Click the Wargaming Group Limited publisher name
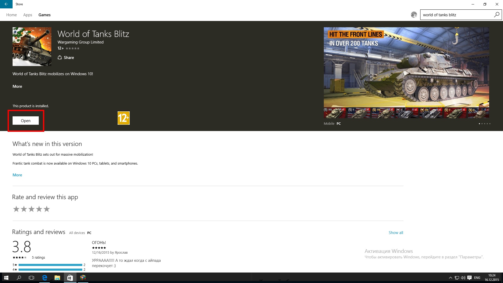503x283 pixels. tap(80, 42)
